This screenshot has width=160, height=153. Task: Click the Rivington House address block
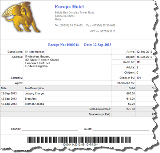[x=42, y=61]
